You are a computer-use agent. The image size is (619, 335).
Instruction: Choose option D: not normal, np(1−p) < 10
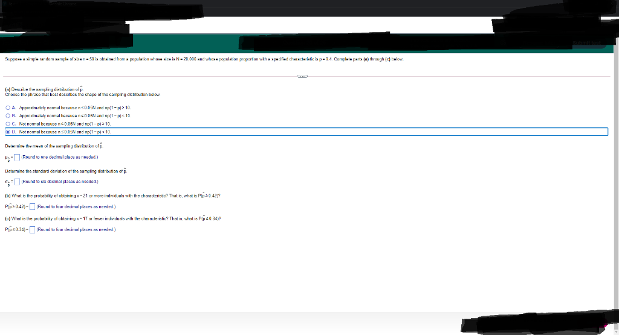(8, 132)
